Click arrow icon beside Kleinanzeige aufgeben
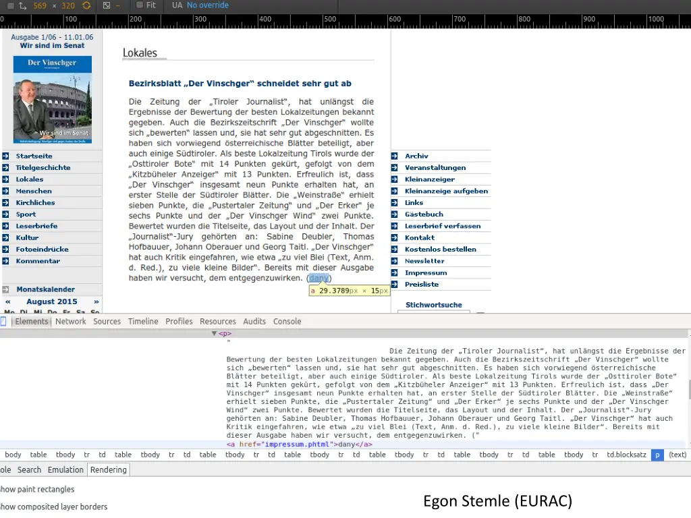This screenshot has height=518, width=691. coord(394,191)
